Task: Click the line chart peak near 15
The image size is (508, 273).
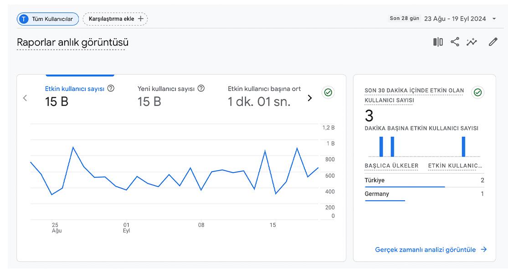Action: tap(265, 151)
